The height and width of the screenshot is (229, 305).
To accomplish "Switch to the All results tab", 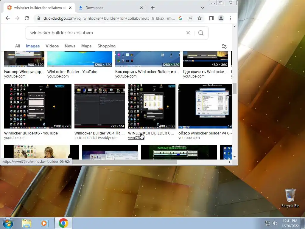I will click(x=18, y=46).
